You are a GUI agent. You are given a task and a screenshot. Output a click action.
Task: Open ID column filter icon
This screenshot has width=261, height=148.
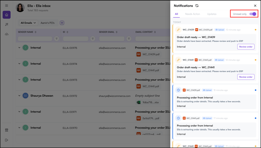click(93, 39)
